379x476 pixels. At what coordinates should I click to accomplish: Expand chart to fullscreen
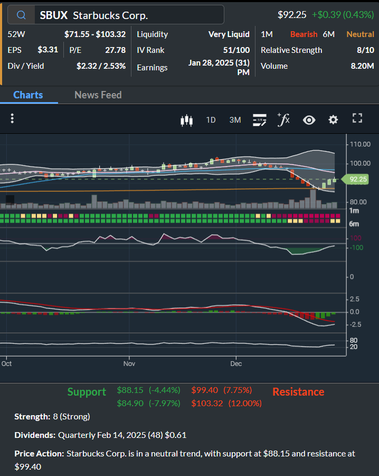(357, 118)
